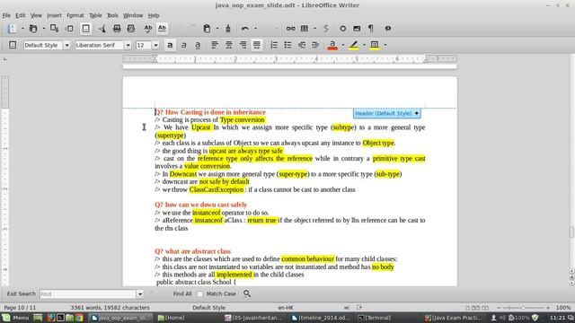Open Paragraph Style dropdown arrow

point(66,46)
